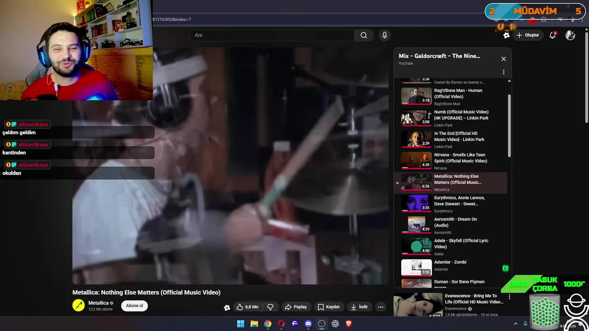Click the playlist scroll-up arrow
This screenshot has height=331, width=589.
click(509, 81)
